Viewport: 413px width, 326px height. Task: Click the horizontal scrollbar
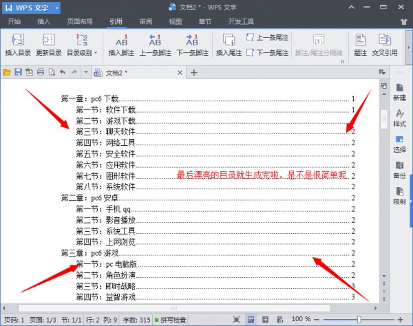pos(174,308)
